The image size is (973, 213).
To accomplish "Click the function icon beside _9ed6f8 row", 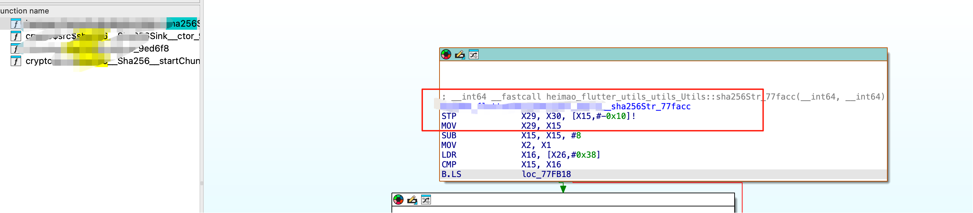I will tap(16, 49).
